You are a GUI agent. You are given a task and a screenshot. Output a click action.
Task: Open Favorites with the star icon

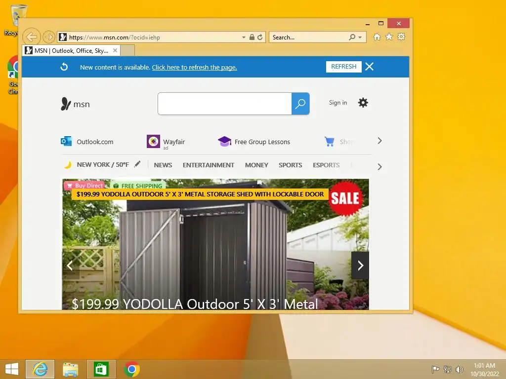(x=389, y=37)
